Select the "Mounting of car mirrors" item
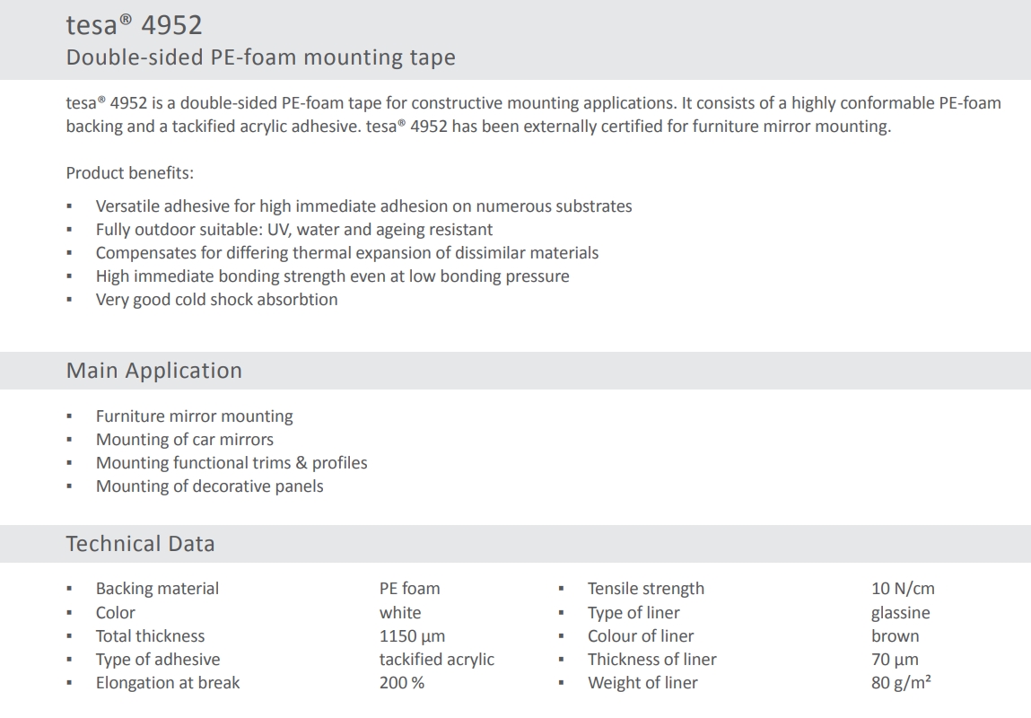This screenshot has height=718, width=1031. pyautogui.click(x=184, y=440)
